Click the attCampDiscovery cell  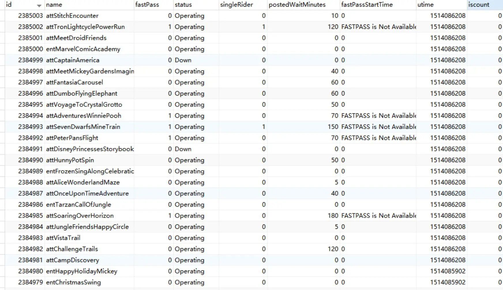click(x=89, y=260)
